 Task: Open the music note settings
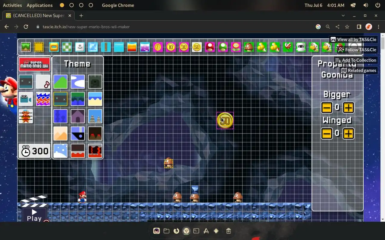point(43,82)
